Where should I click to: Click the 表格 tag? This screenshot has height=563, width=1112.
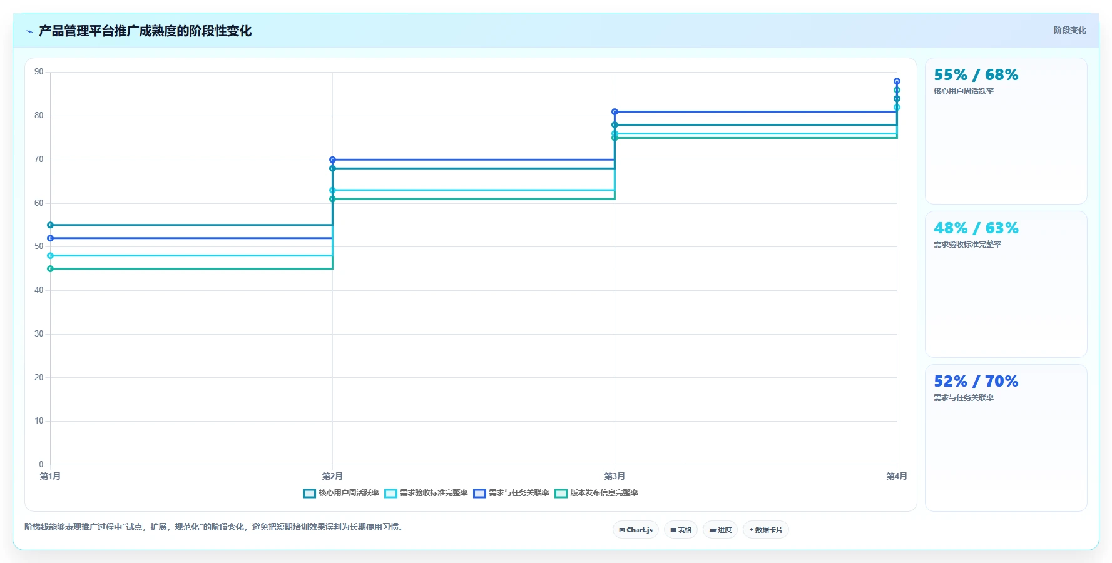pyautogui.click(x=681, y=530)
